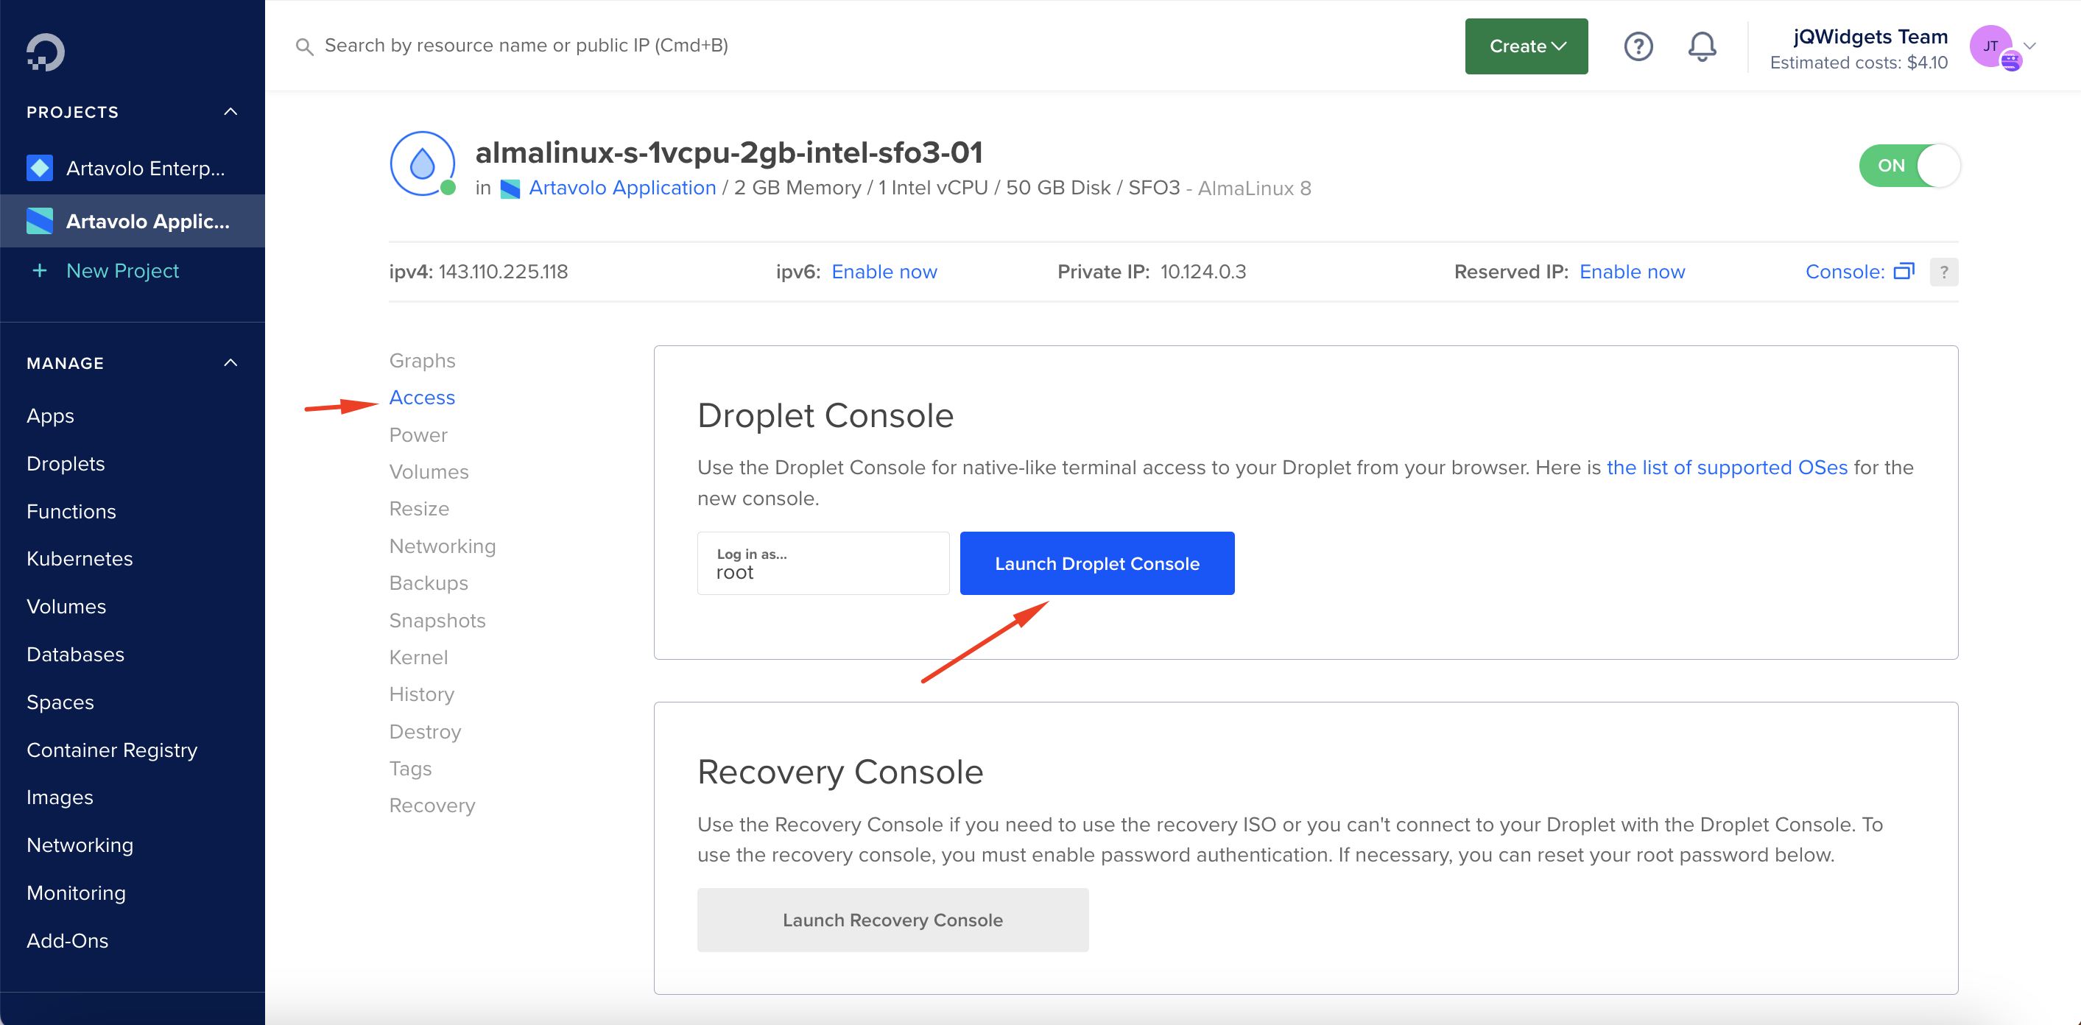
Task: Go to Monitoring in the sidebar
Action: coord(76,893)
